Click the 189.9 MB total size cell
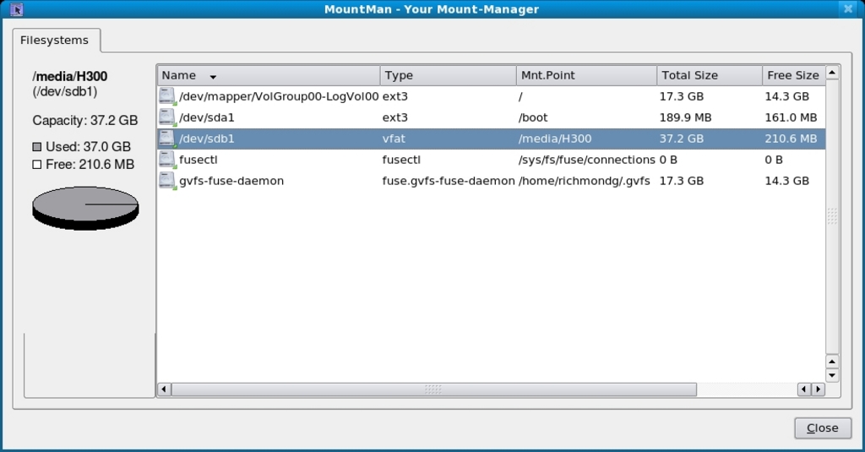The image size is (865, 452). coord(685,117)
